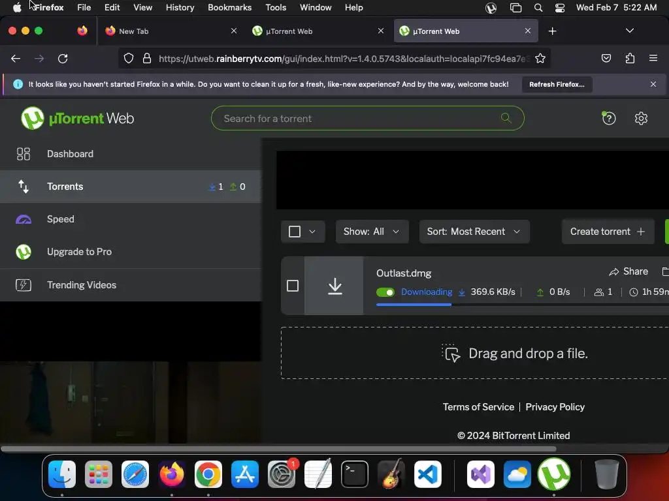Bookmark this page with star icon

click(540, 58)
